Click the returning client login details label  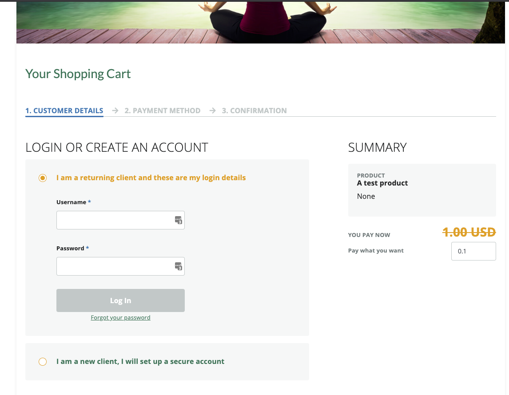(151, 178)
